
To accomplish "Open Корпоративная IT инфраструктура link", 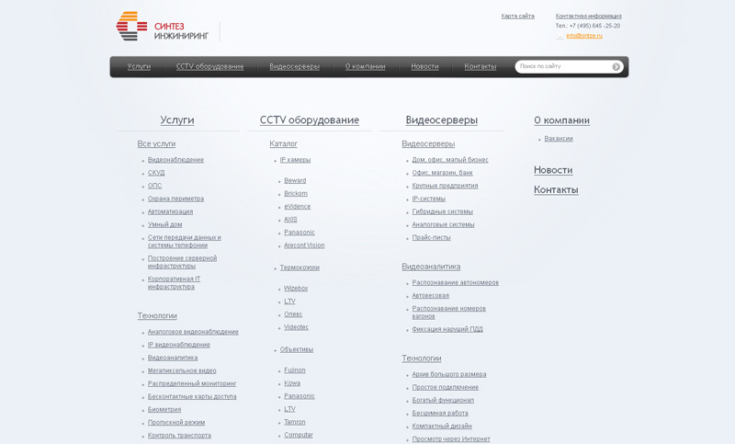I will pos(174,283).
